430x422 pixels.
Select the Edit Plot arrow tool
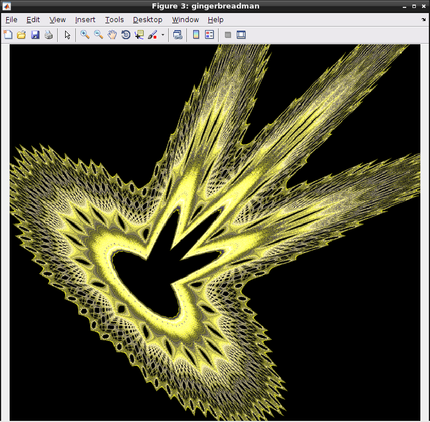tap(67, 35)
